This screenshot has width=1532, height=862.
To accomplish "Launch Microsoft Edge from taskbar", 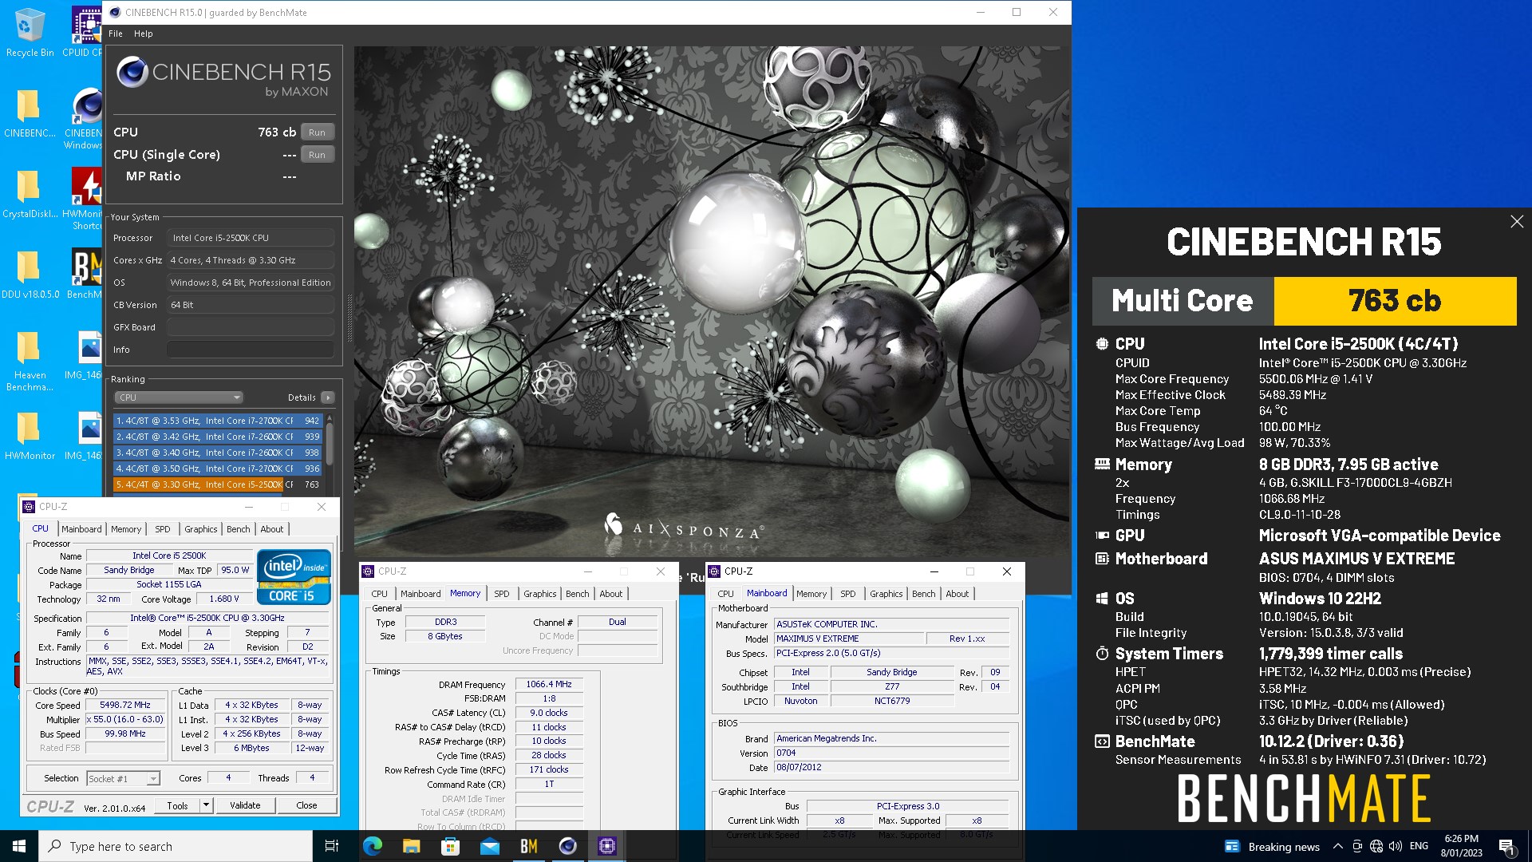I will (x=372, y=846).
